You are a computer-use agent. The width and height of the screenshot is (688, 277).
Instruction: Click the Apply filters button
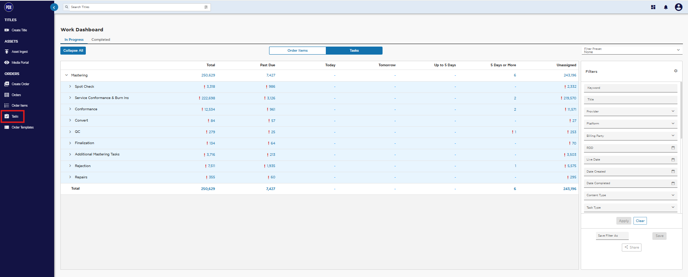(x=624, y=221)
